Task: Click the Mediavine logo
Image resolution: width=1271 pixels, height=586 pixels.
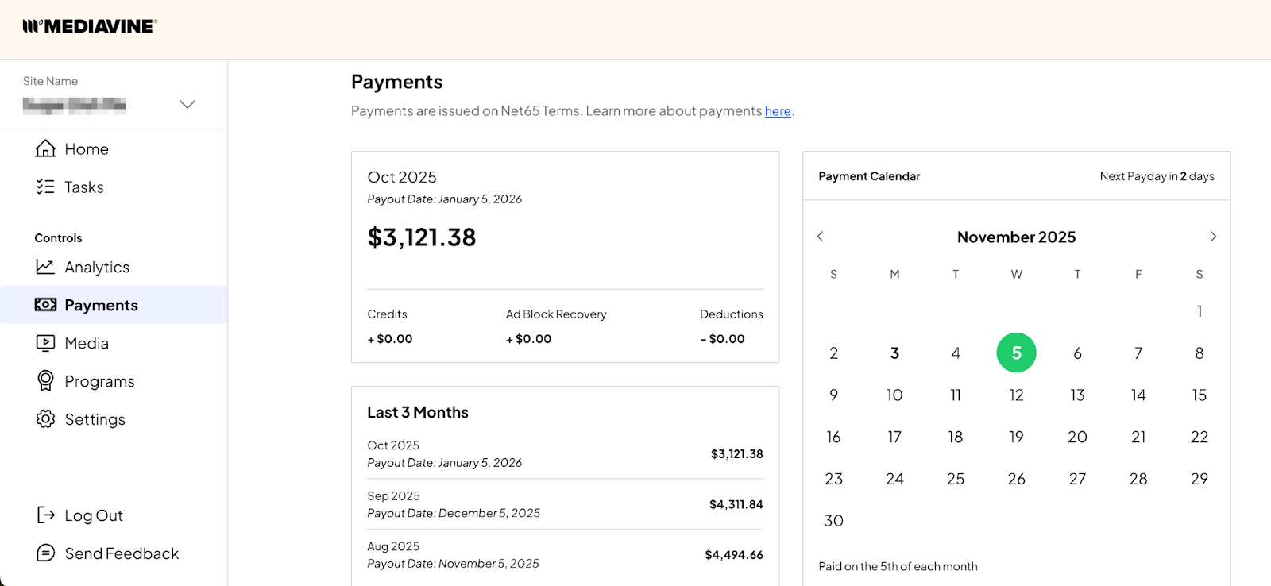Action: coord(90,26)
